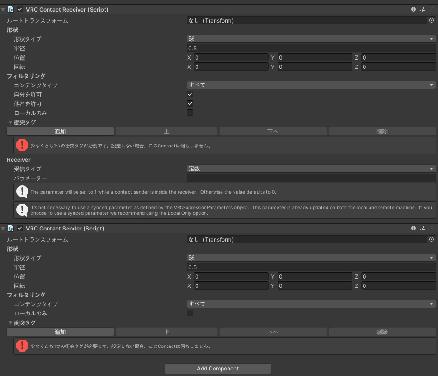The width and height of the screenshot is (438, 376).
Task: Click Receiver 位置 X field
Action: click(x=231, y=57)
